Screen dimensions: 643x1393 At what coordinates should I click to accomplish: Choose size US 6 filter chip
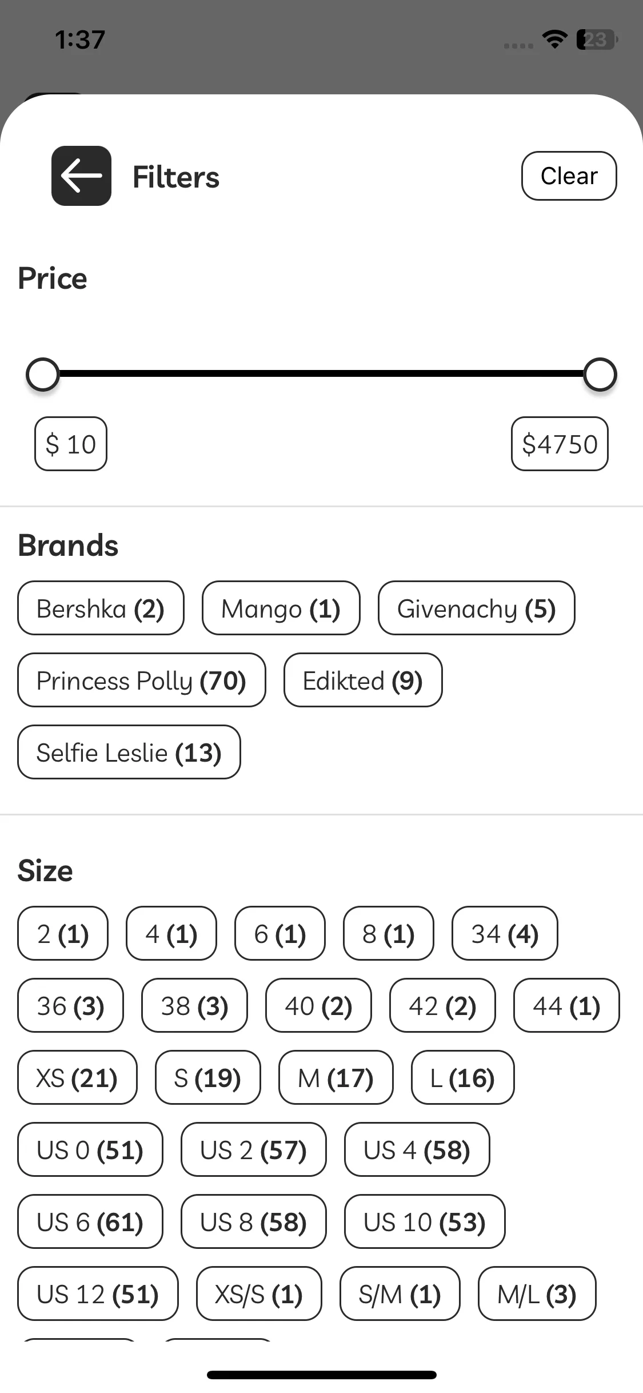[90, 1221]
